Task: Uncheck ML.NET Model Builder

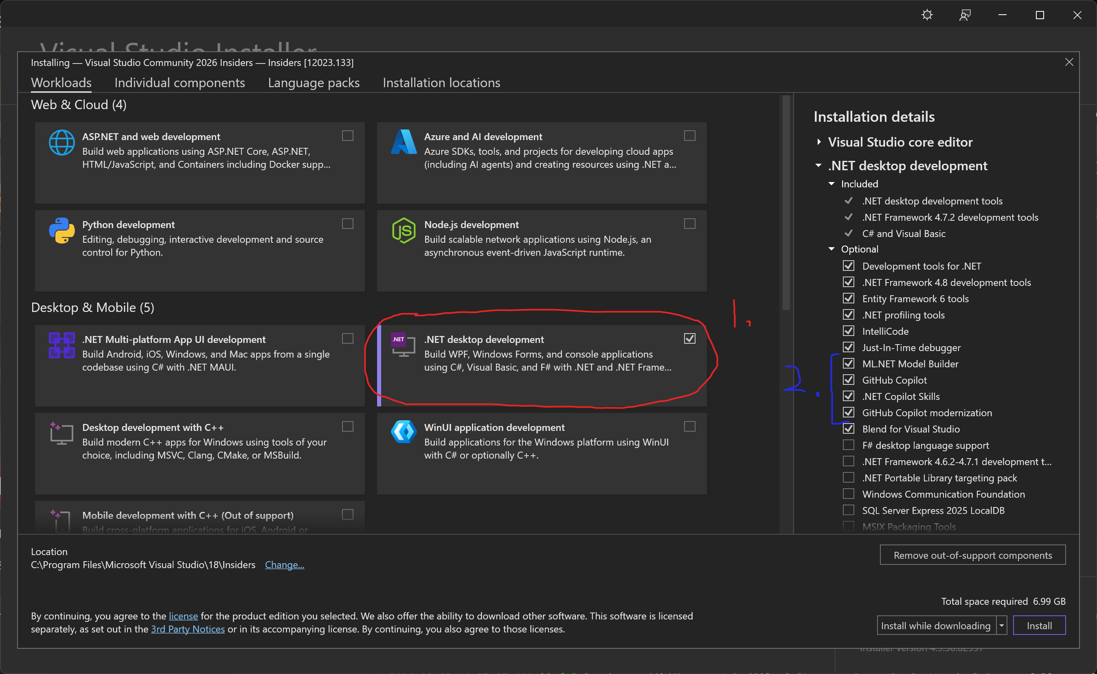Action: tap(848, 363)
